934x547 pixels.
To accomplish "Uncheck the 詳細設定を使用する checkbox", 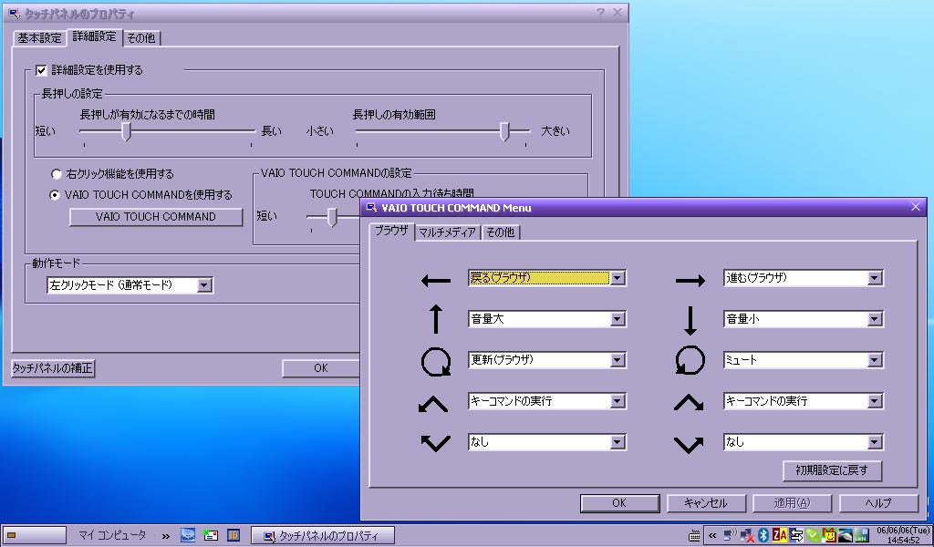I will click(41, 71).
